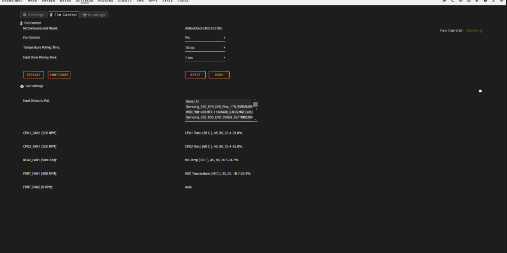Select Samsung_SSD_970_EVO_Plus_1TB drive in list
The width and height of the screenshot is (507, 253).
click(x=219, y=106)
